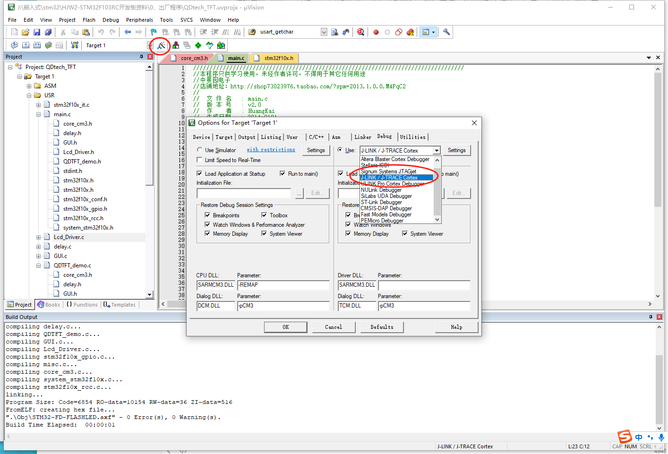
Task: Download code to flash with LOAD icon
Action: (x=75, y=45)
